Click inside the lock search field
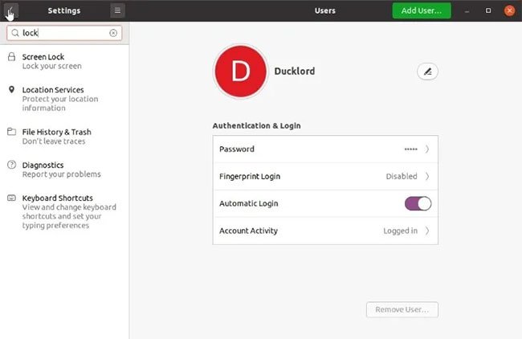The height and width of the screenshot is (339, 522). (x=64, y=33)
